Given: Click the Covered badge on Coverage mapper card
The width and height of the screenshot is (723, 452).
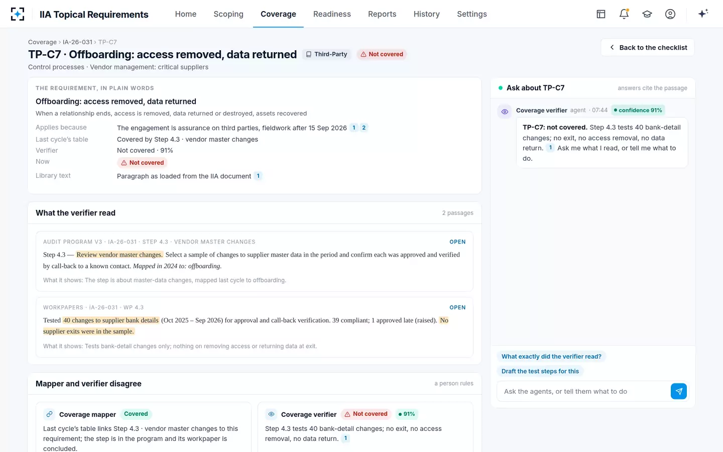Looking at the screenshot, I should click(136, 414).
